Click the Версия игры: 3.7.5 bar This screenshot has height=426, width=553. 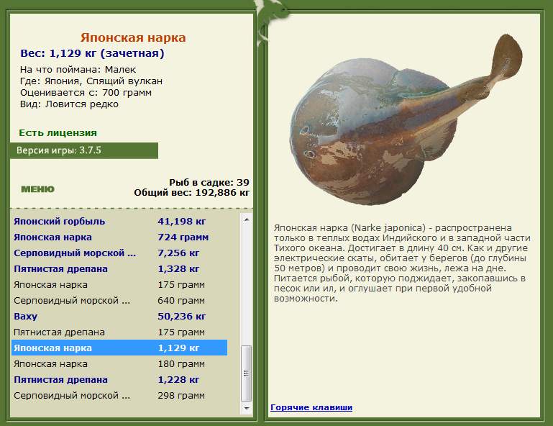tap(84, 150)
